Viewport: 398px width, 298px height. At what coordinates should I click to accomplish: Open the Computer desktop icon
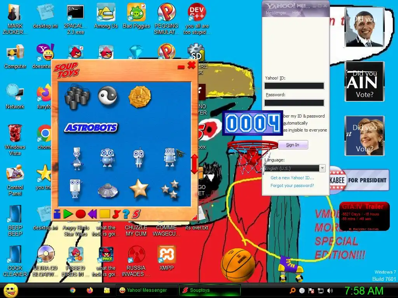point(15,57)
